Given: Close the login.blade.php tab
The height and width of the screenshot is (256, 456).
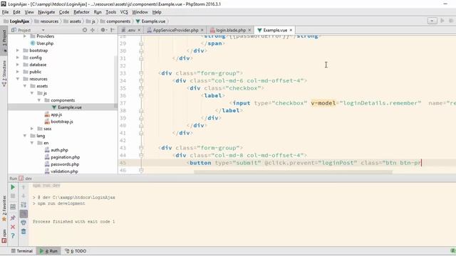Looking at the screenshot, I should click(x=249, y=30).
